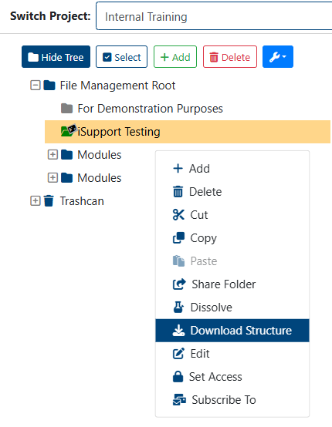332x427 pixels.
Task: Choose Subscribe To in the context menu
Action: pos(232,400)
